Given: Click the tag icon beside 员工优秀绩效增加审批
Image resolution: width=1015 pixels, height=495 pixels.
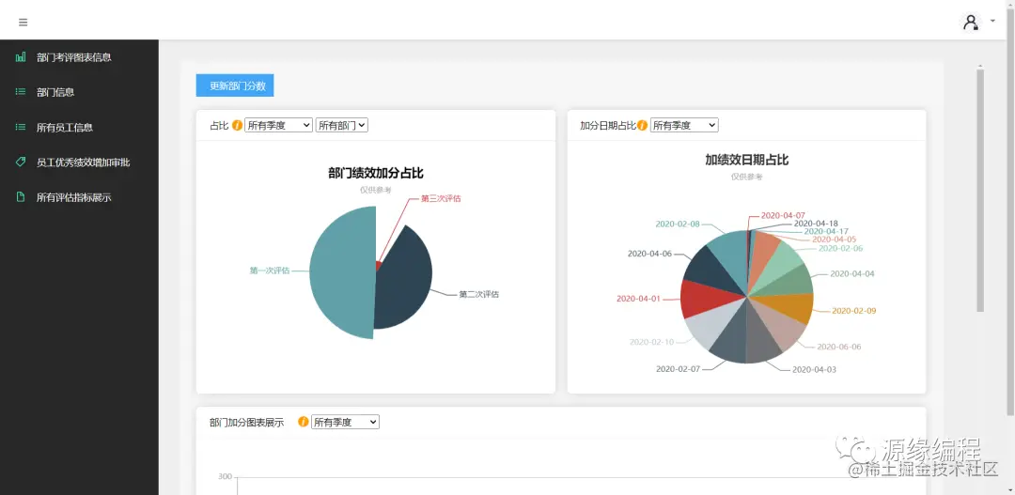Looking at the screenshot, I should click(x=21, y=162).
